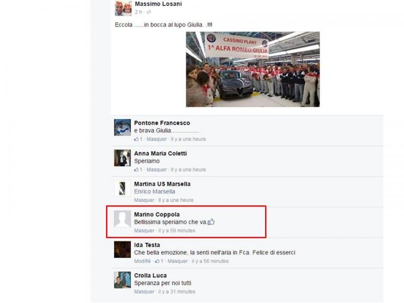Click the like count on Anna Maria Coletti's comment
This screenshot has width=404, height=303.
click(138, 170)
